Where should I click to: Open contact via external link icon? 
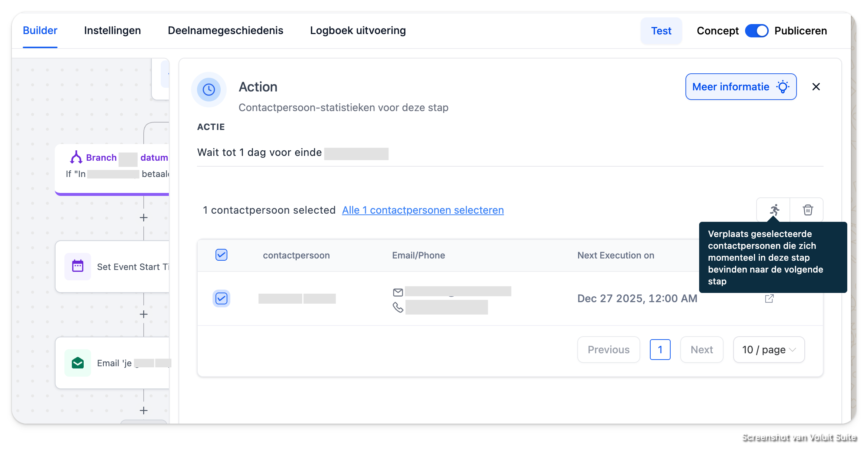[769, 298]
